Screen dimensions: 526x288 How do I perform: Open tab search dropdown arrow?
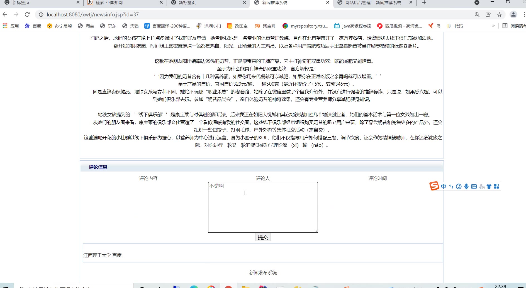click(x=477, y=3)
